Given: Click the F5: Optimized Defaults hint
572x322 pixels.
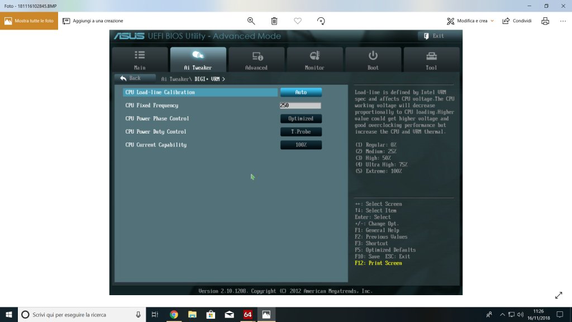Looking at the screenshot, I should [x=385, y=250].
